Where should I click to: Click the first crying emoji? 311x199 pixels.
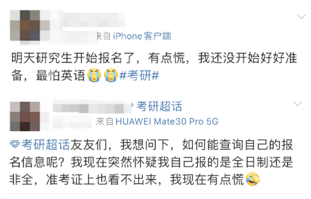[x=94, y=75]
